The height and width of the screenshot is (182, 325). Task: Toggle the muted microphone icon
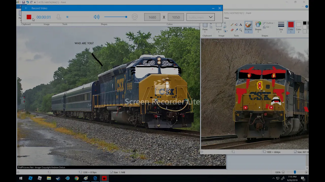(x=59, y=17)
